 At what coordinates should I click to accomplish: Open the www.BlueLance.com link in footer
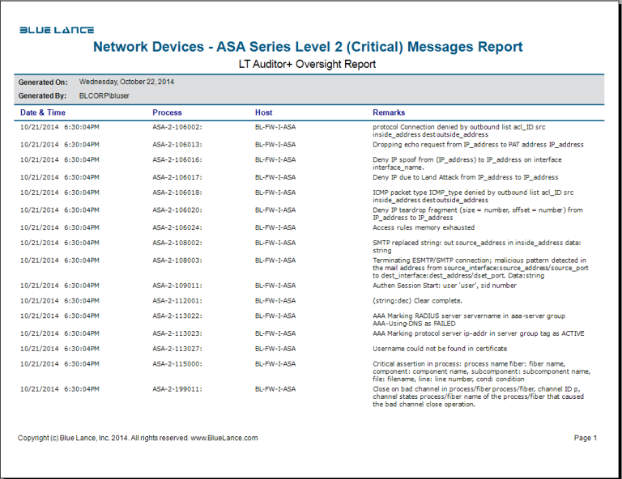[224, 438]
